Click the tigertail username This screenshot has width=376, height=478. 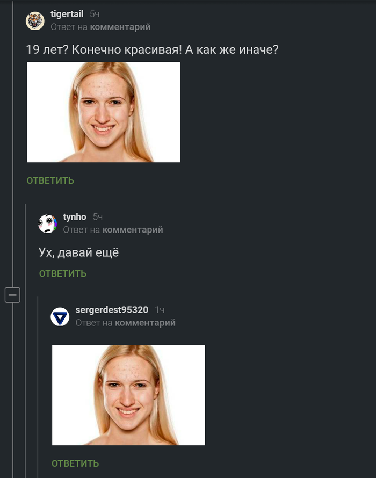[67, 14]
